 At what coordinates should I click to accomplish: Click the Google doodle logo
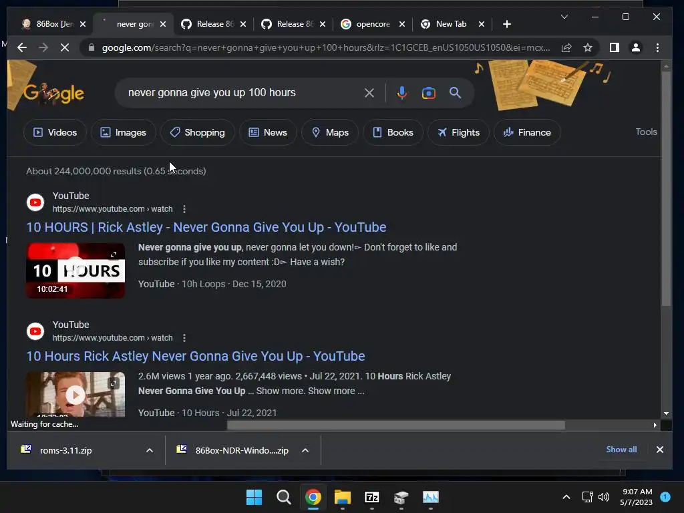pos(53,92)
